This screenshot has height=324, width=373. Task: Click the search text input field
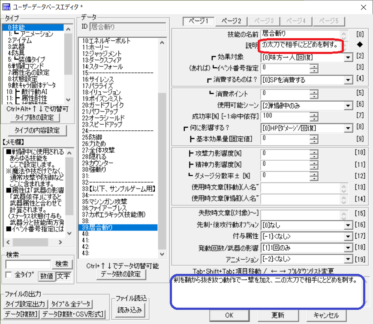tap(28, 264)
